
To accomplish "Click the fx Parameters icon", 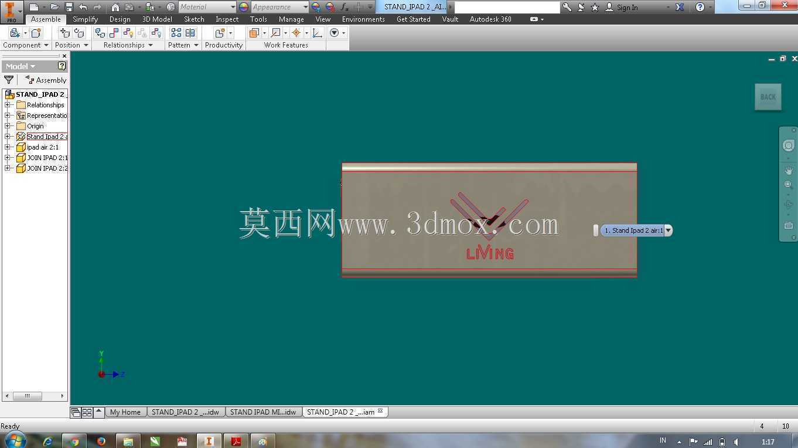I will coord(345,7).
